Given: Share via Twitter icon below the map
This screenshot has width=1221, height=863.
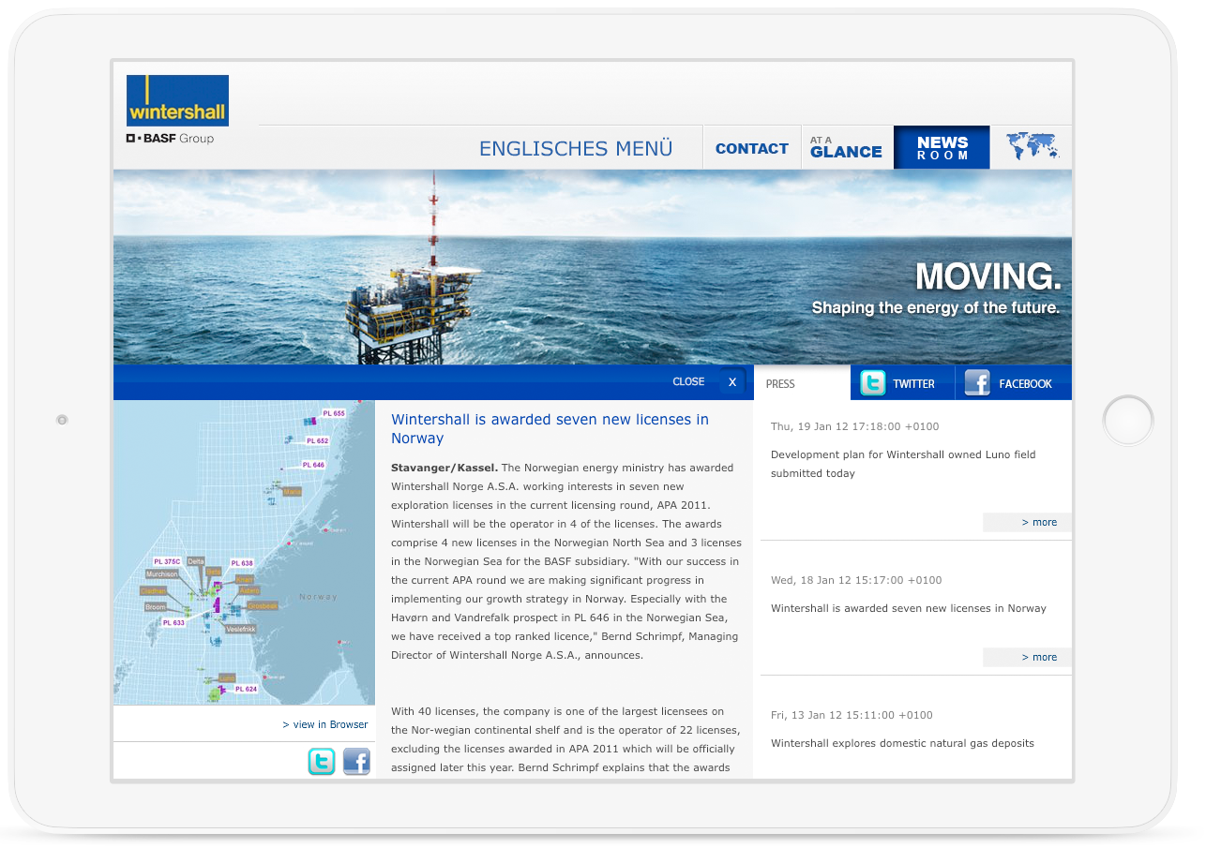Looking at the screenshot, I should pos(322,762).
